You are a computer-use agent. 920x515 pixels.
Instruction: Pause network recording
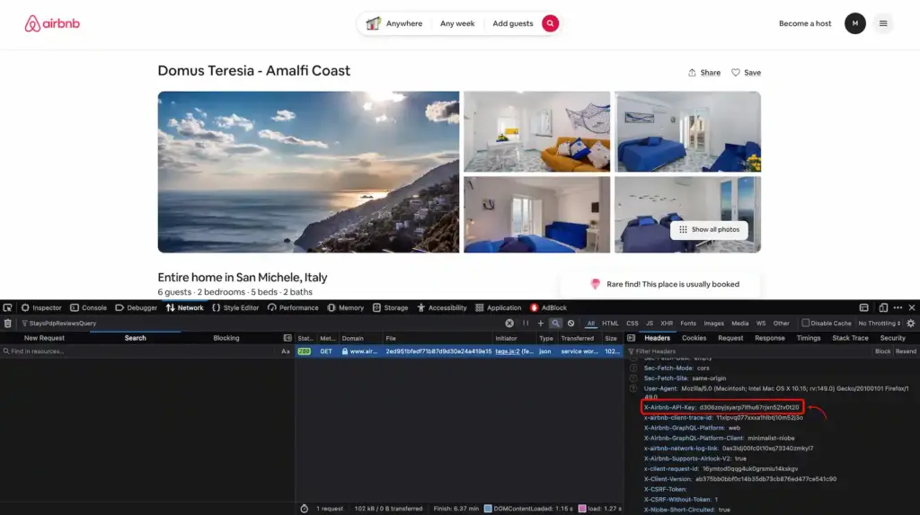click(526, 323)
